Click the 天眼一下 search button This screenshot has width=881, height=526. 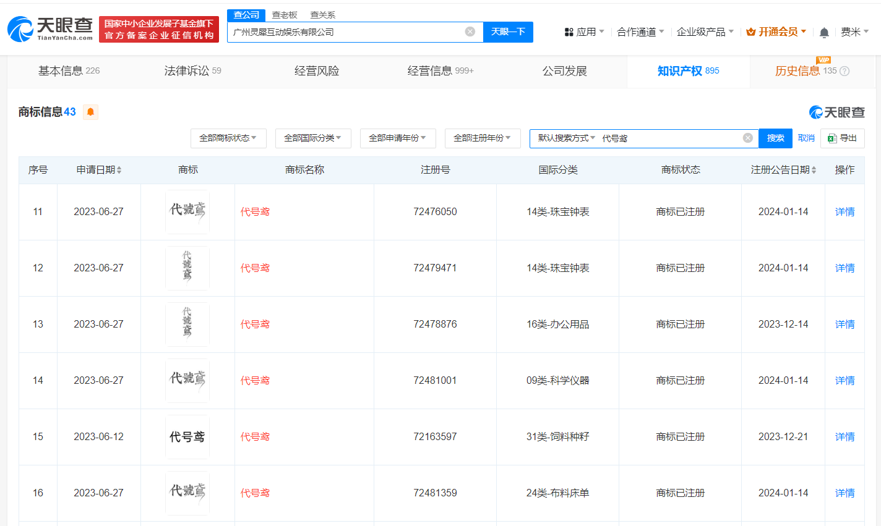508,32
